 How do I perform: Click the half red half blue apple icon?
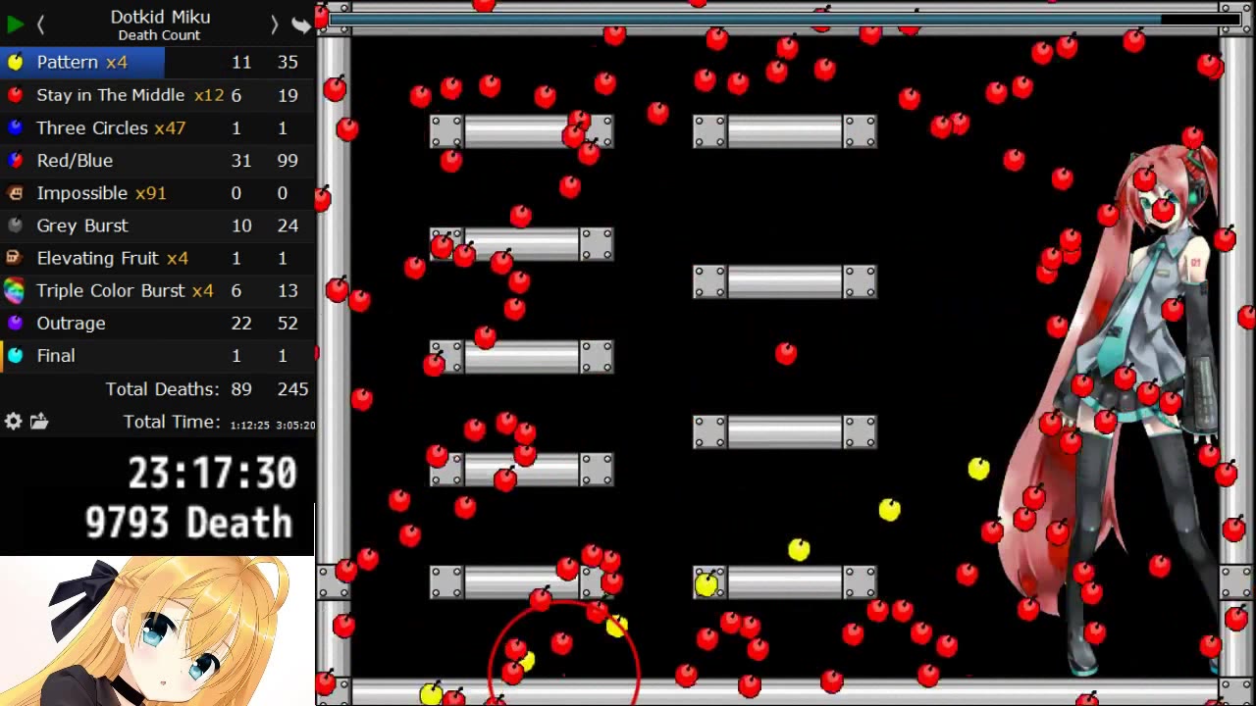tap(15, 160)
